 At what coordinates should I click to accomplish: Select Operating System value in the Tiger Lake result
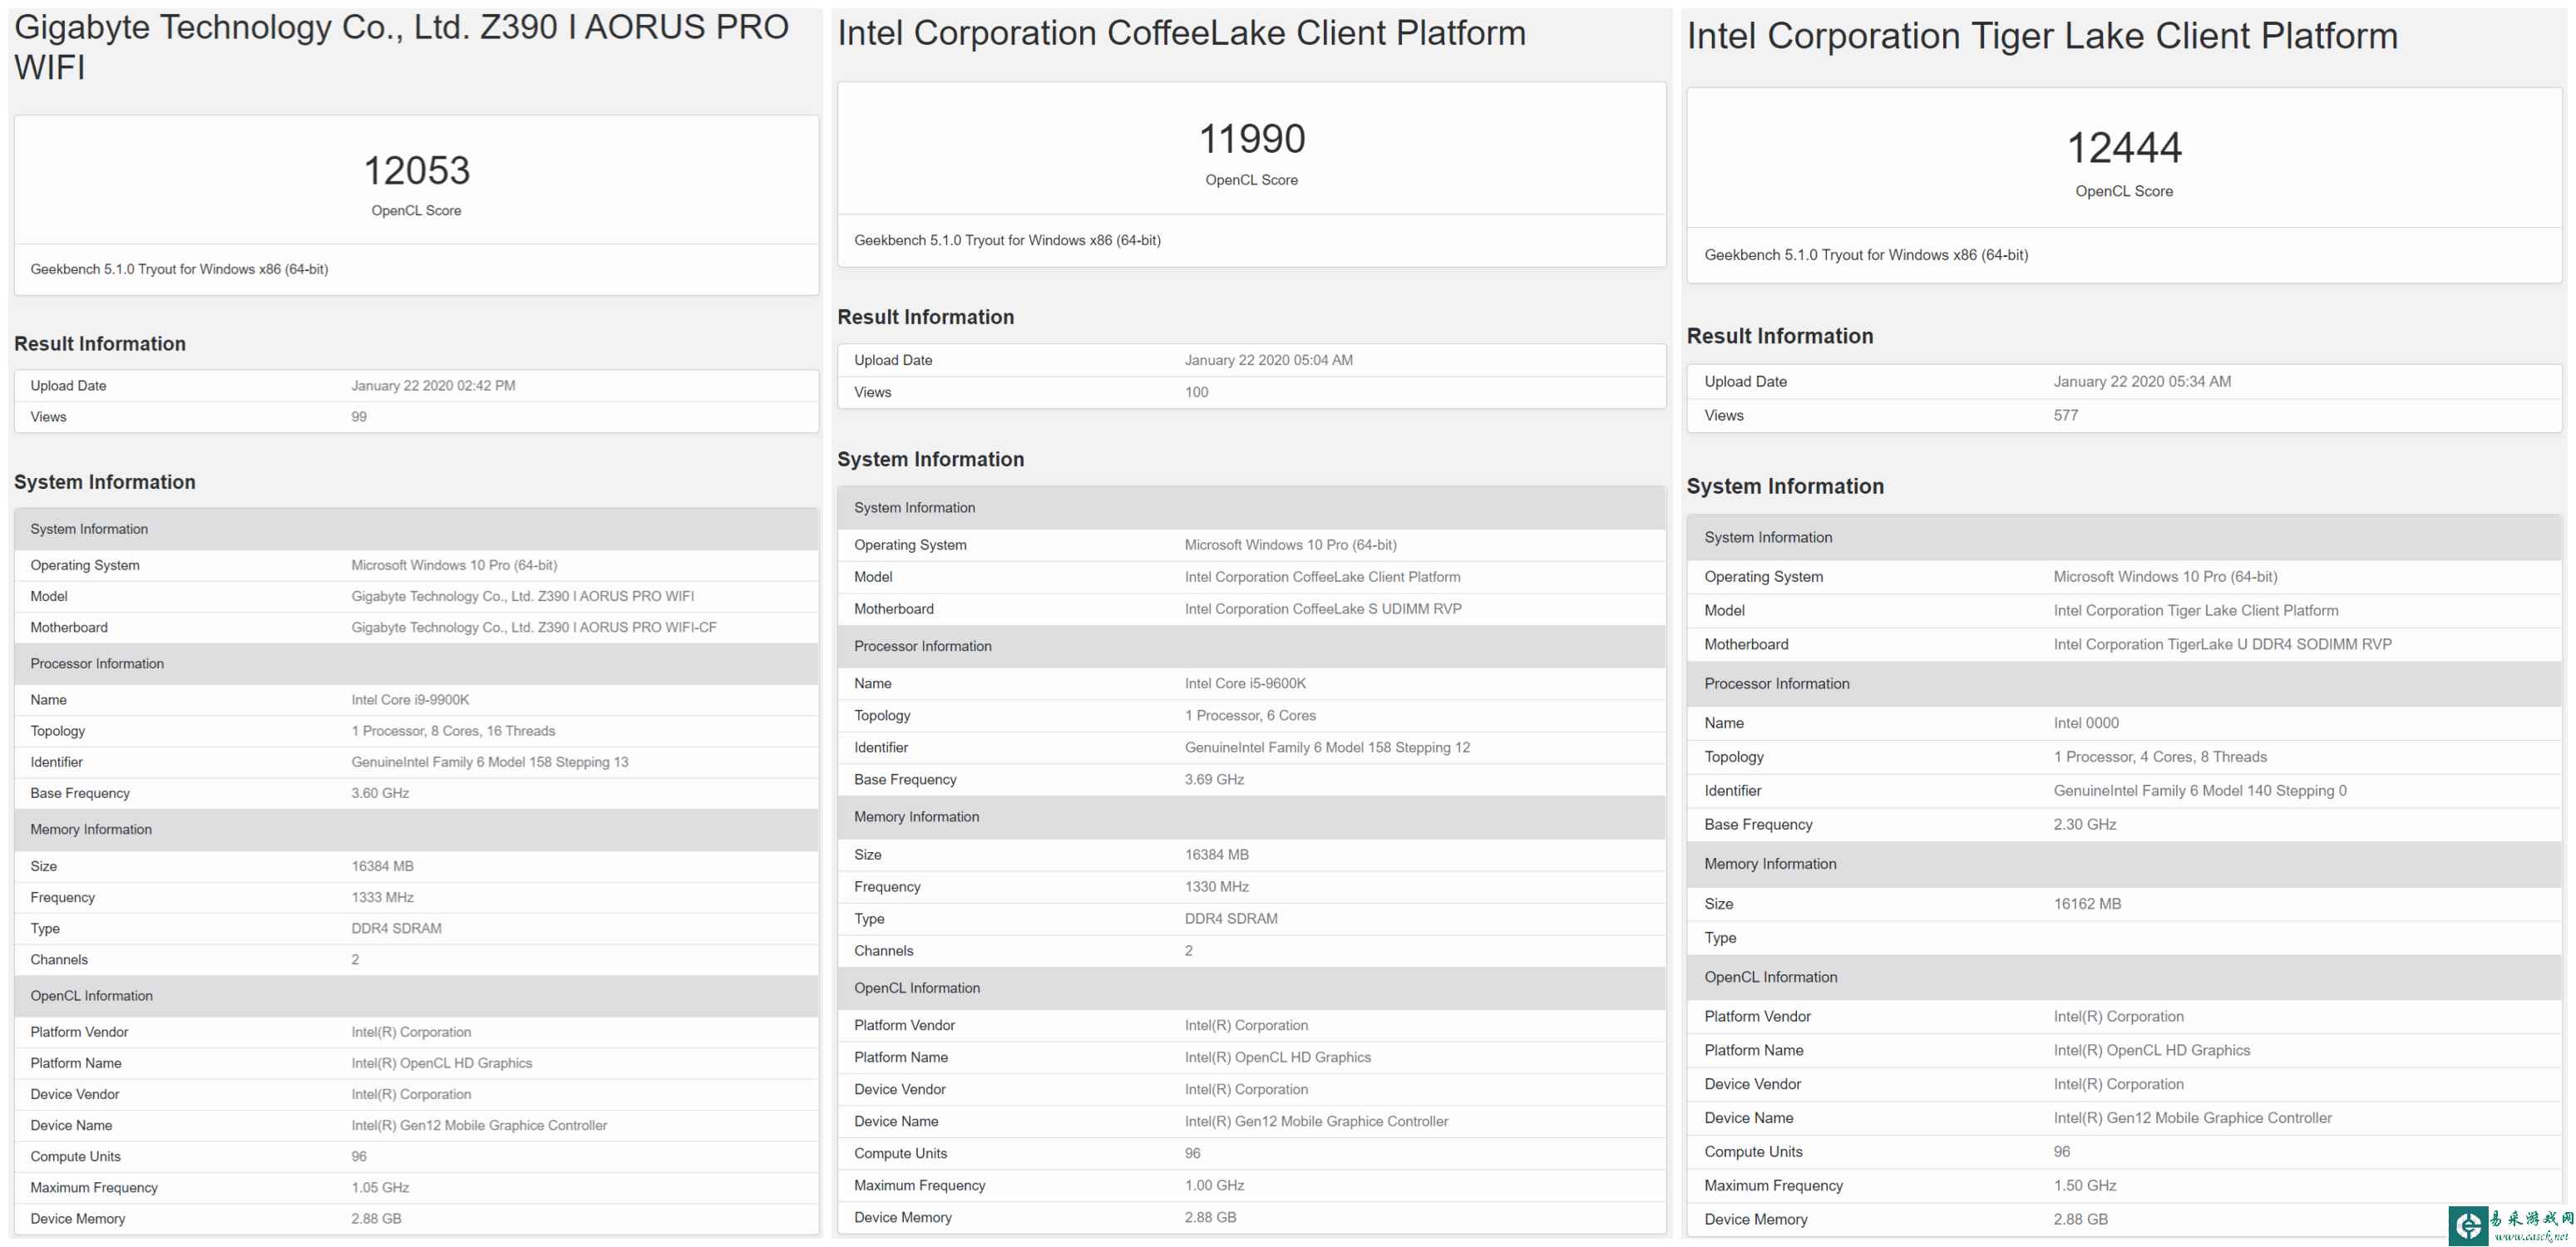tap(2165, 577)
